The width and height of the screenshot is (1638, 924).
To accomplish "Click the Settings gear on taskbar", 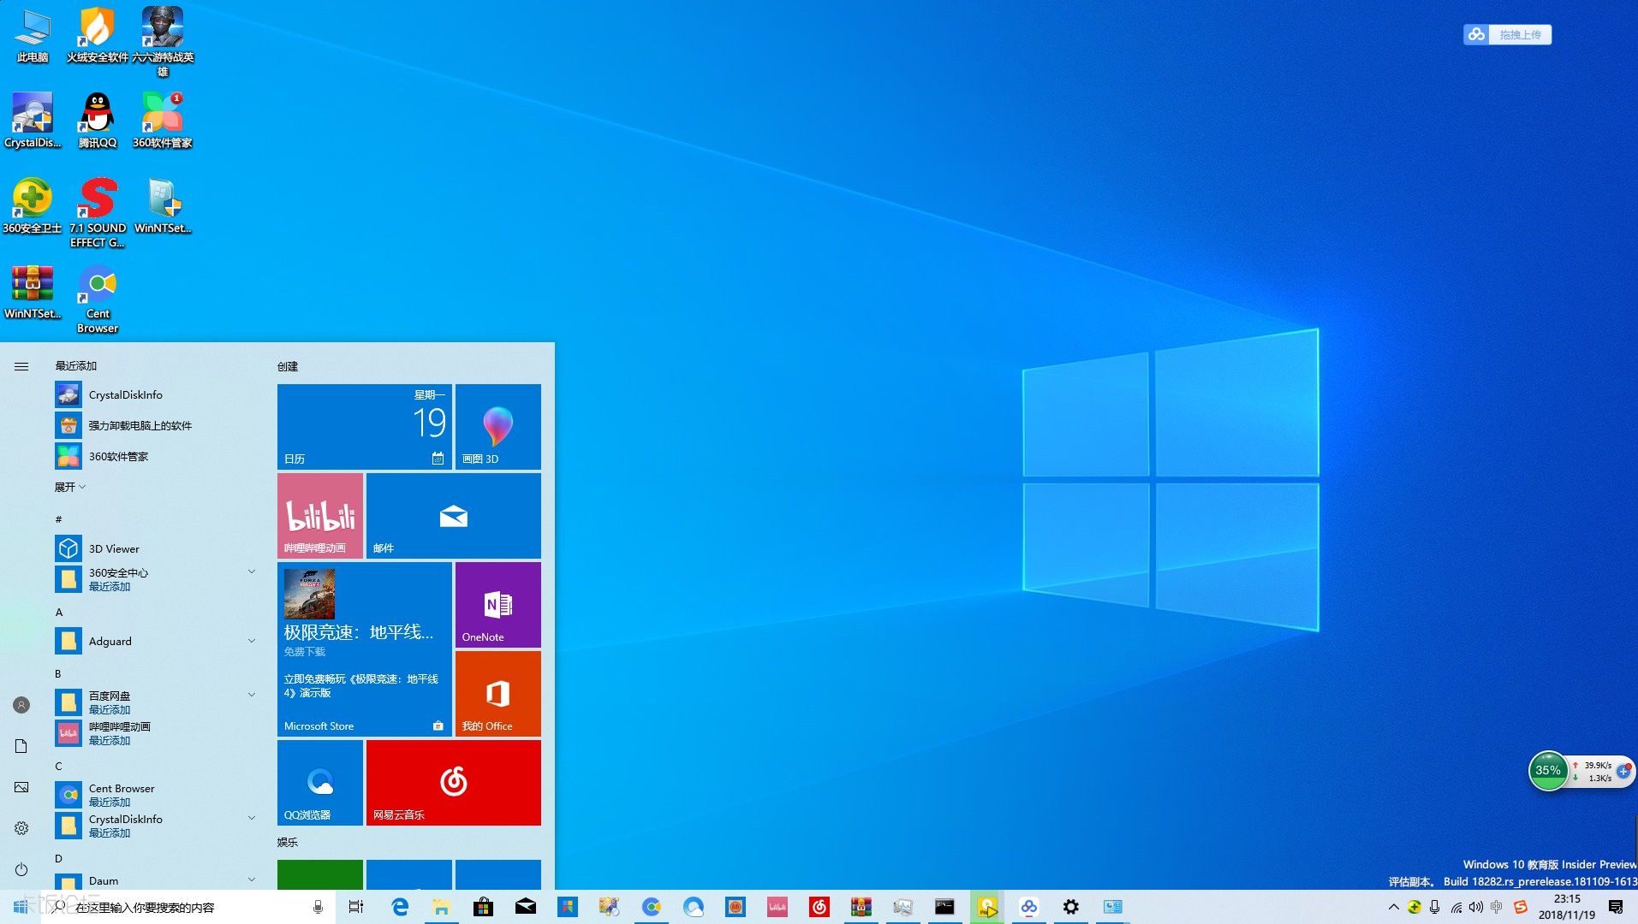I will tap(1070, 907).
